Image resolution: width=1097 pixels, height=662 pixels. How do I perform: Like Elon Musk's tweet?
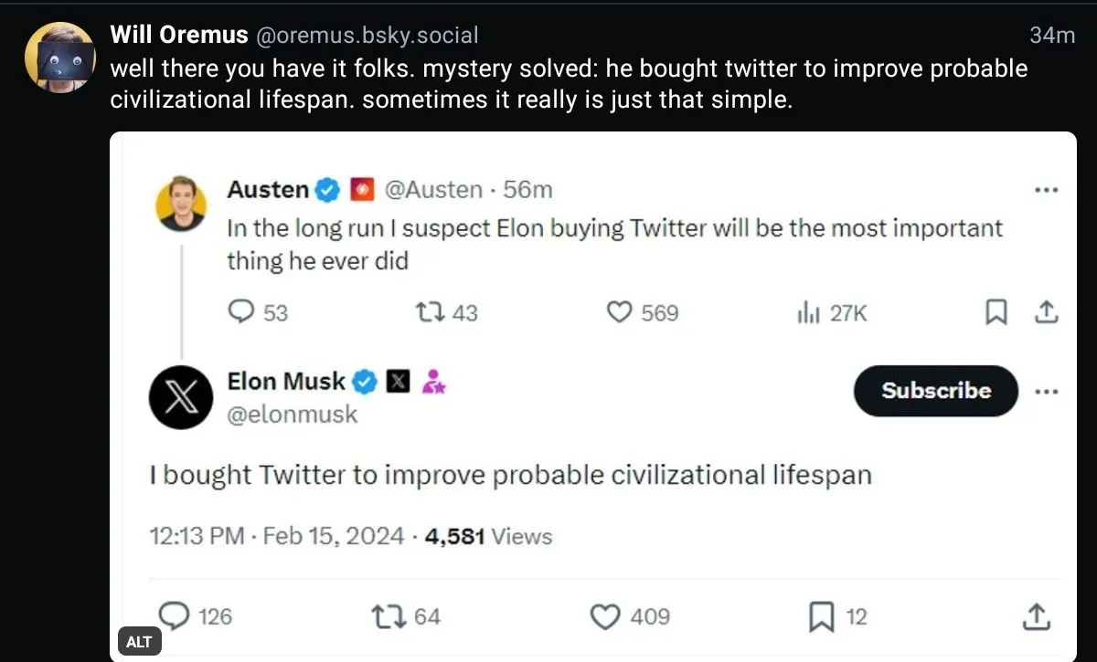tap(605, 617)
